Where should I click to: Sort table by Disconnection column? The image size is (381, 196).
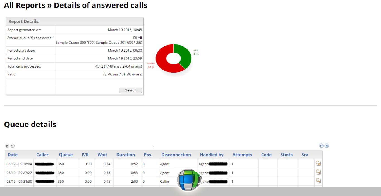coord(176,155)
